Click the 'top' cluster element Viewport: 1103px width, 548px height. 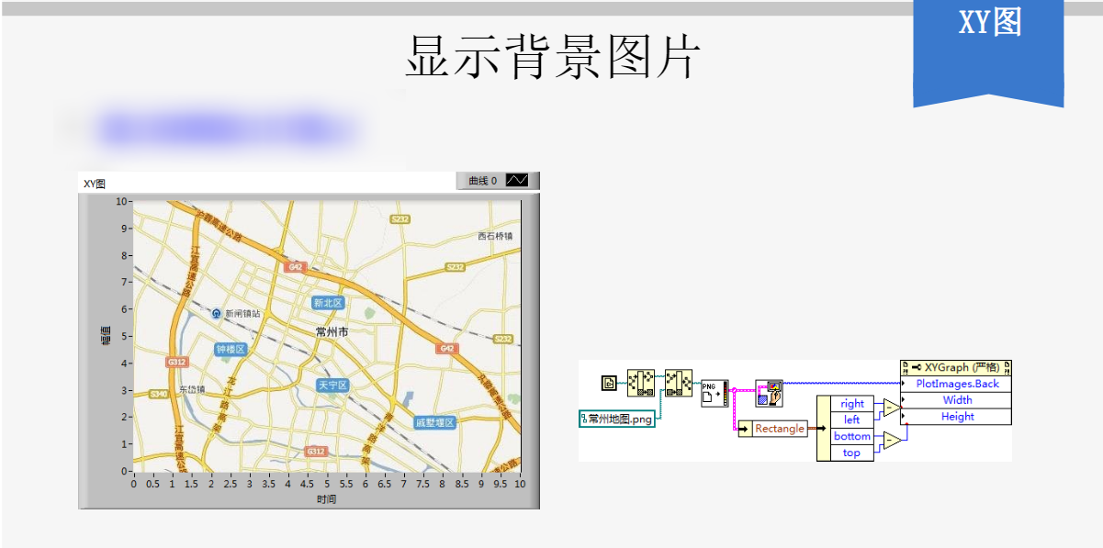(x=852, y=453)
